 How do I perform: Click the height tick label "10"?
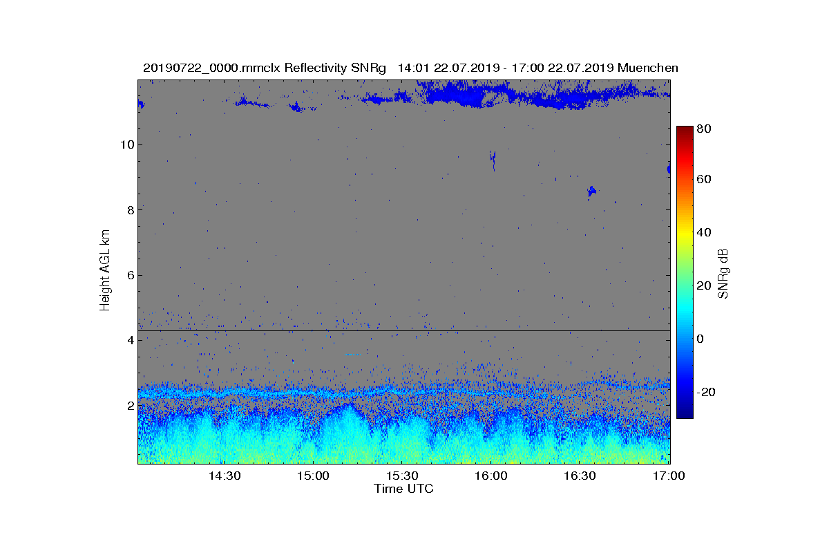(126, 144)
